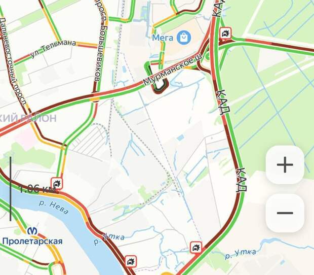Select the accident icon on КАД near р. Утка
Image resolution: width=314 pixels, height=275 pixels.
[196, 248]
